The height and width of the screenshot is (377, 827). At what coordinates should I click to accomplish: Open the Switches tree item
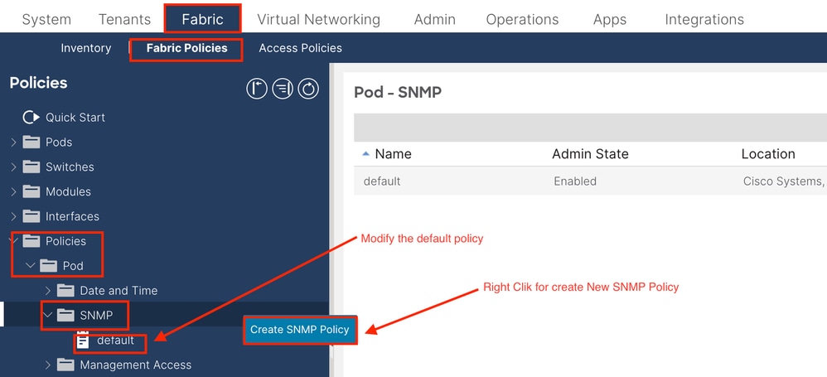[x=70, y=167]
